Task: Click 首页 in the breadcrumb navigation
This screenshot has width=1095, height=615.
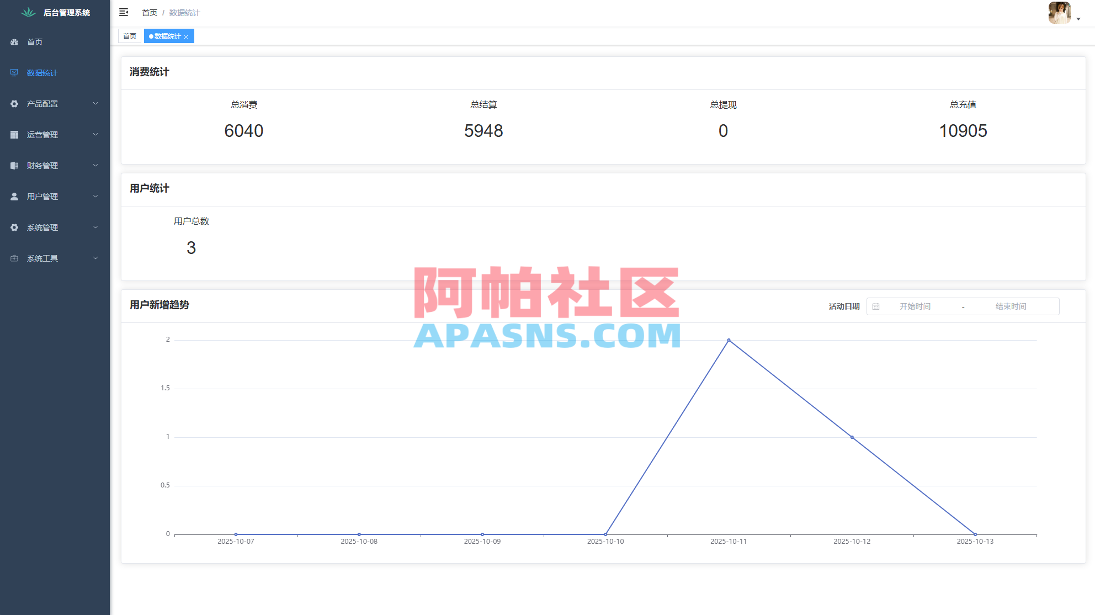Action: pyautogui.click(x=149, y=12)
